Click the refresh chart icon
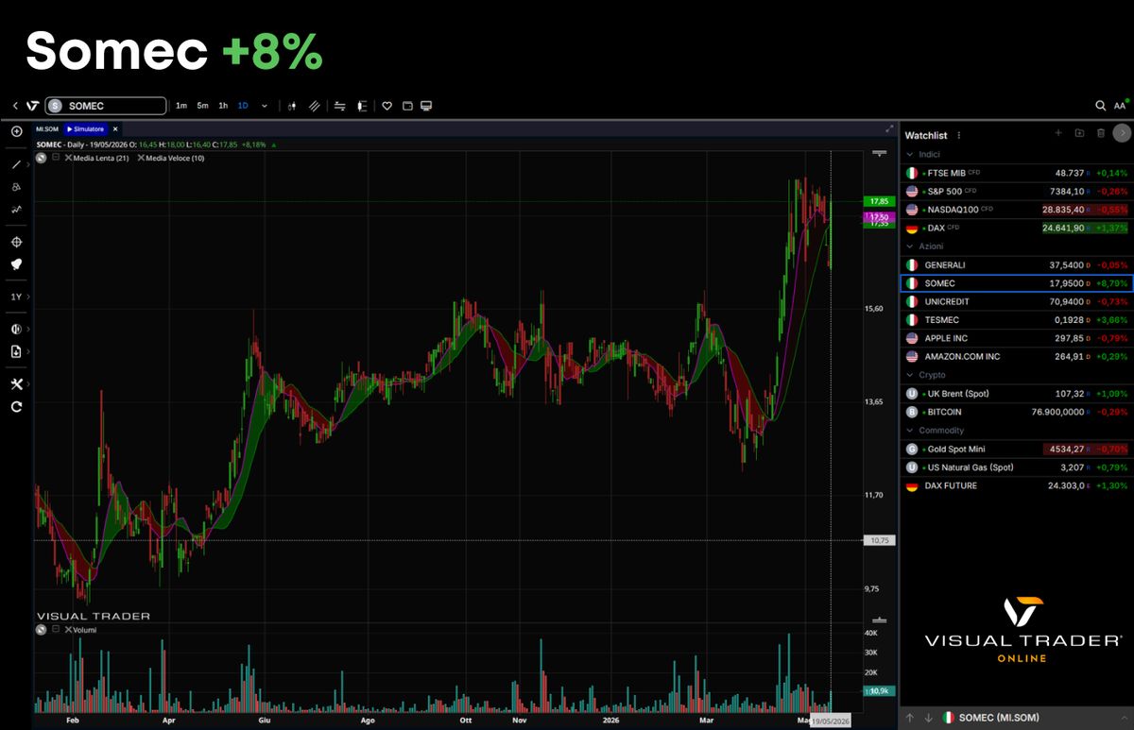This screenshot has height=730, width=1134. pos(16,407)
